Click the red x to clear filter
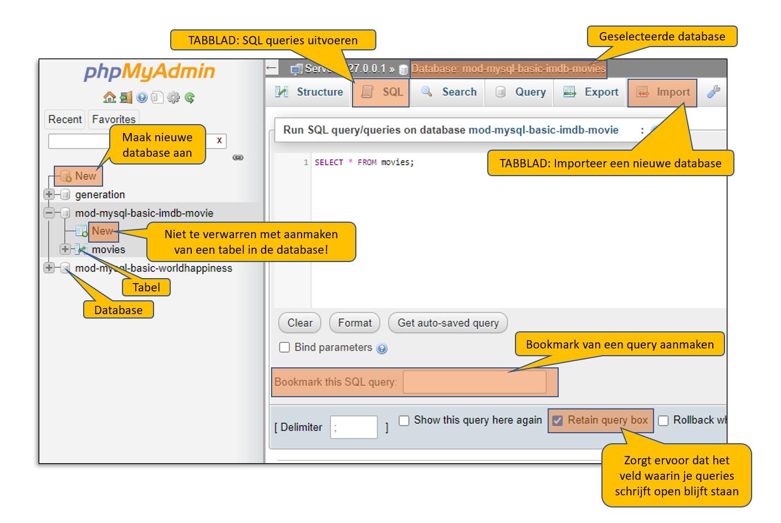The width and height of the screenshot is (781, 523). tap(219, 141)
